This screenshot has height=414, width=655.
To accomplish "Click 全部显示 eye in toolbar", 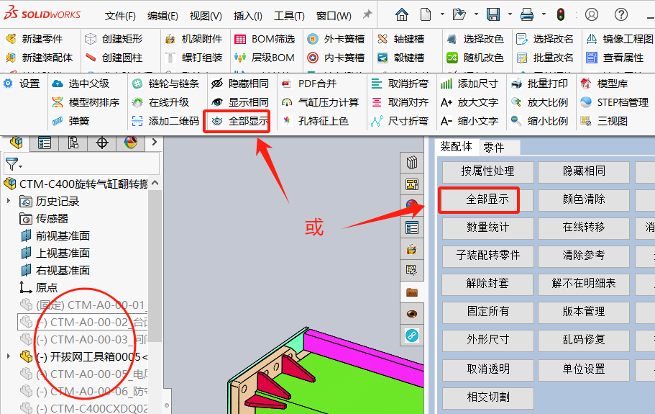I will tap(239, 121).
